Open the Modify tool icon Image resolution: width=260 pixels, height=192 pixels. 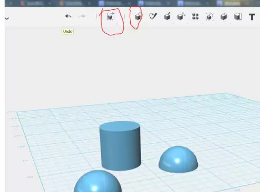pyautogui.click(x=181, y=16)
